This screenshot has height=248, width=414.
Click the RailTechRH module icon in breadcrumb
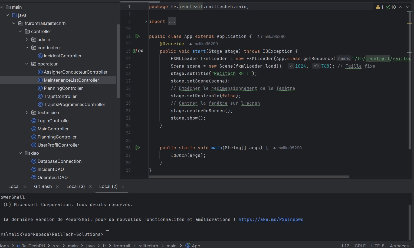[19, 246]
